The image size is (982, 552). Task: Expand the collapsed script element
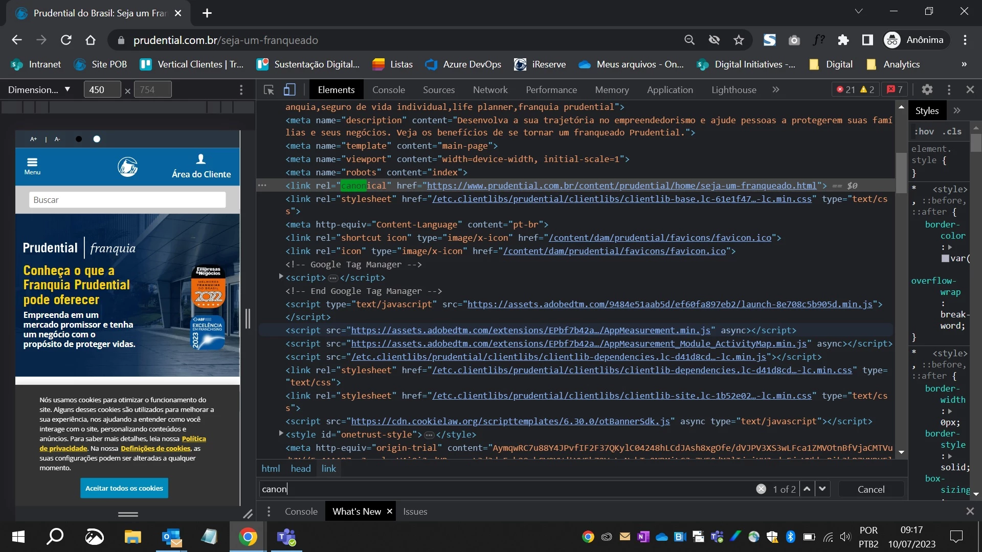coord(281,277)
